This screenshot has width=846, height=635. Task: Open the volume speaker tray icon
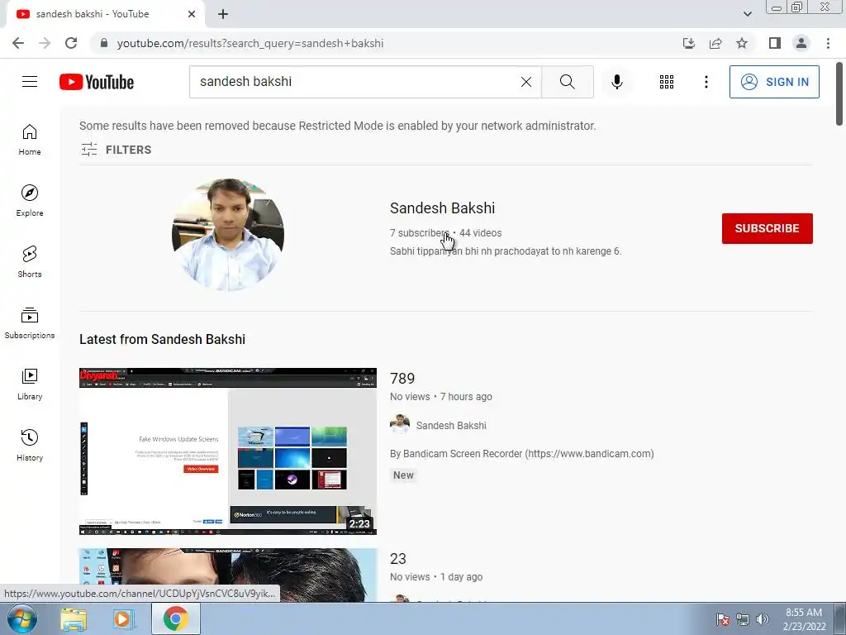pos(763,619)
